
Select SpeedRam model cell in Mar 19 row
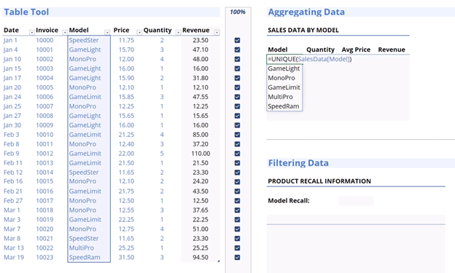85,258
